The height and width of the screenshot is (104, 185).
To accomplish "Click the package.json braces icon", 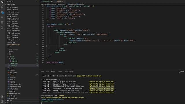I will [x=8, y=96].
